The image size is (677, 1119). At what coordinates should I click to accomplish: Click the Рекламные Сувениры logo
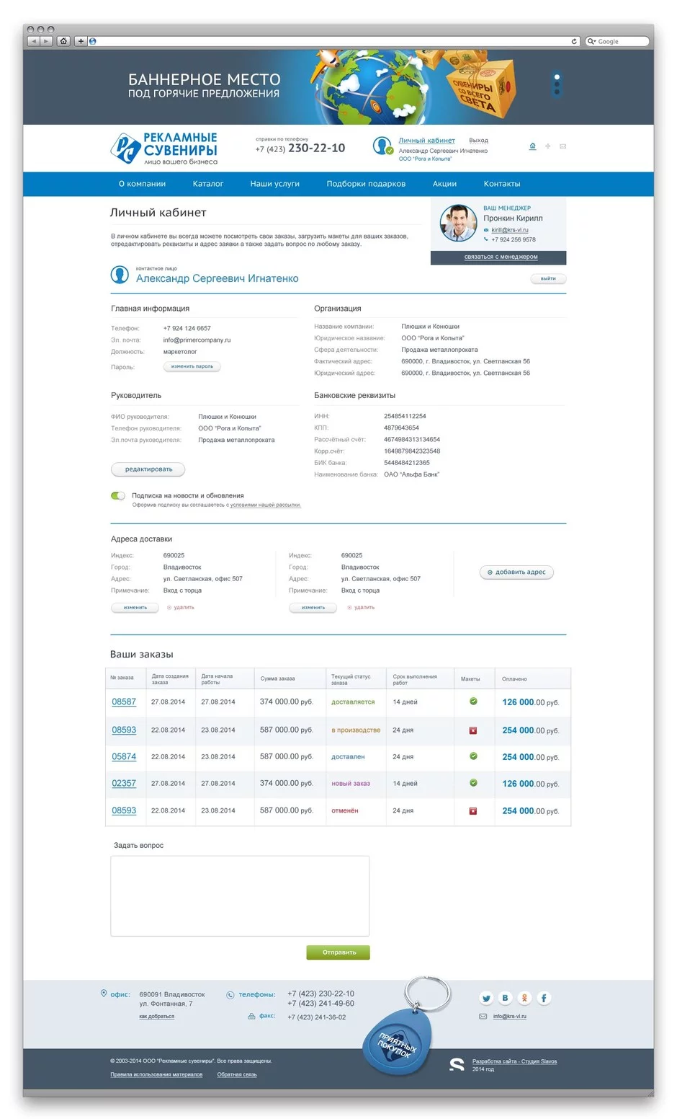pos(164,149)
